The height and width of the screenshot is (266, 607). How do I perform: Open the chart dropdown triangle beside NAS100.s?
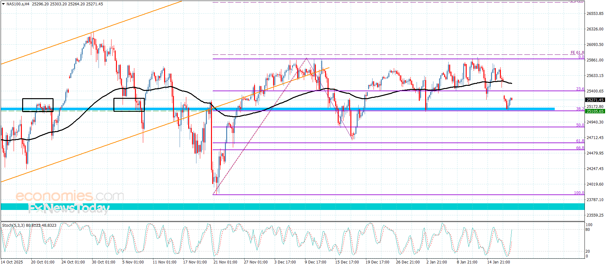coord(3,4)
